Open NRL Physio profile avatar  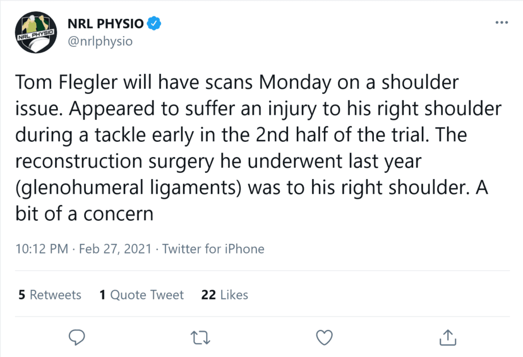[x=36, y=32]
